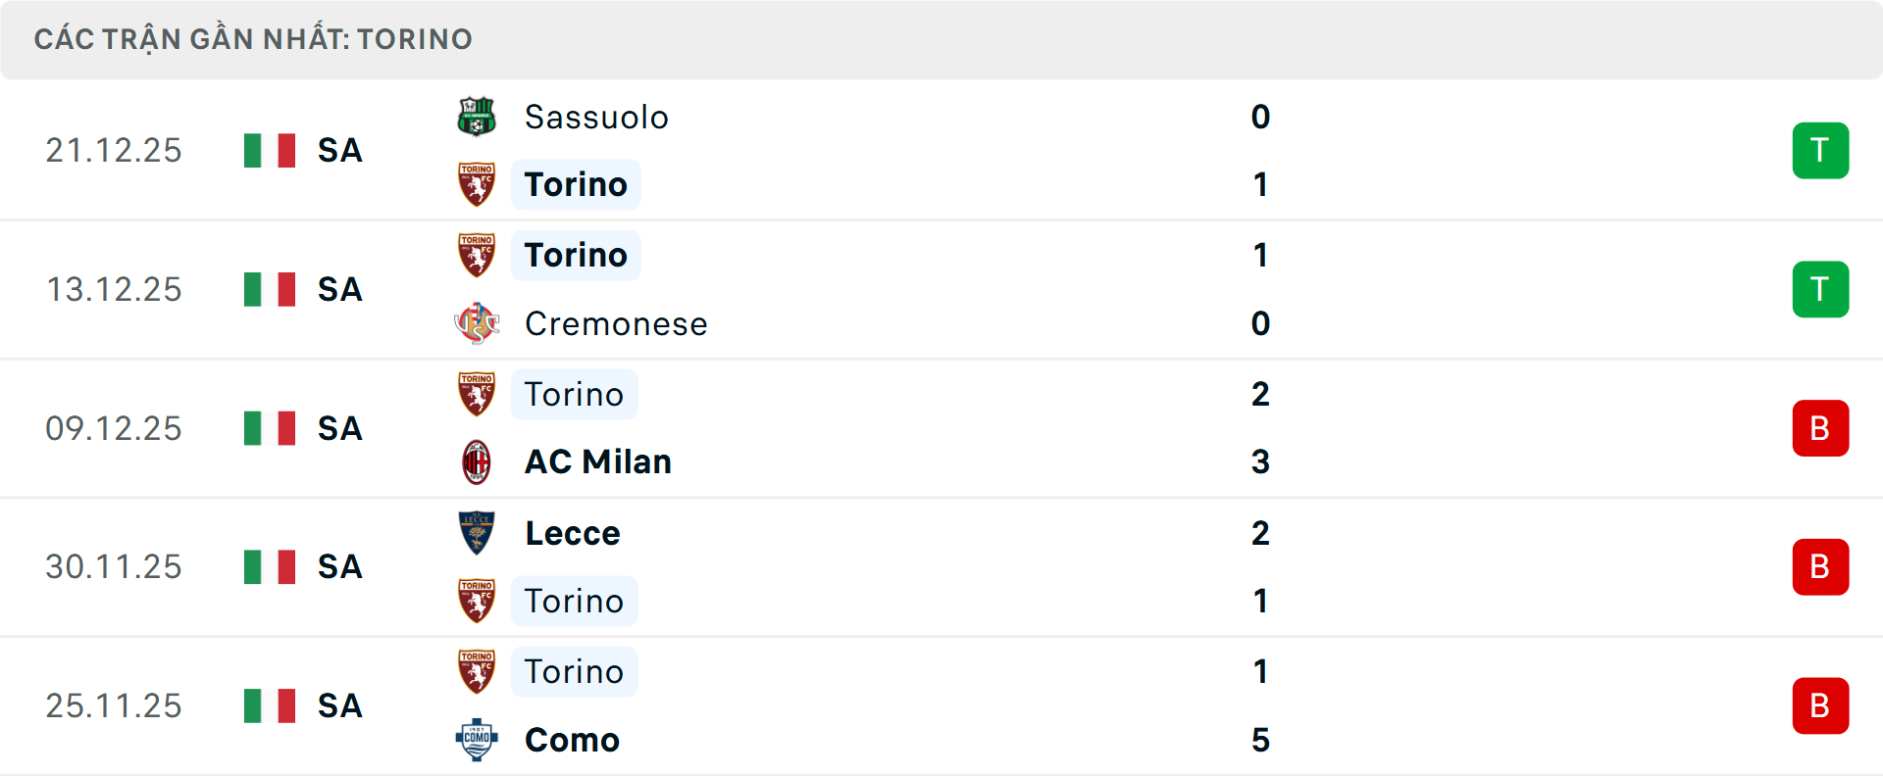Image resolution: width=1883 pixels, height=776 pixels.
Task: Click the Italy flag beside 21.12.25
Action: [270, 151]
